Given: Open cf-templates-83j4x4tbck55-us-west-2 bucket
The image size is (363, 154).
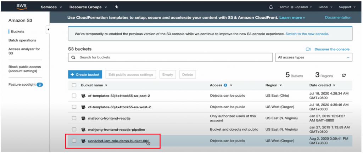Looking at the screenshot, I should tap(119, 107).
